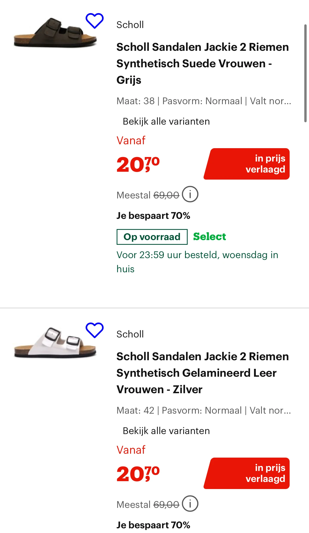Open the Synthetisch Suede Grijs sandal title
Screen dimensions: 309x533
click(x=202, y=63)
